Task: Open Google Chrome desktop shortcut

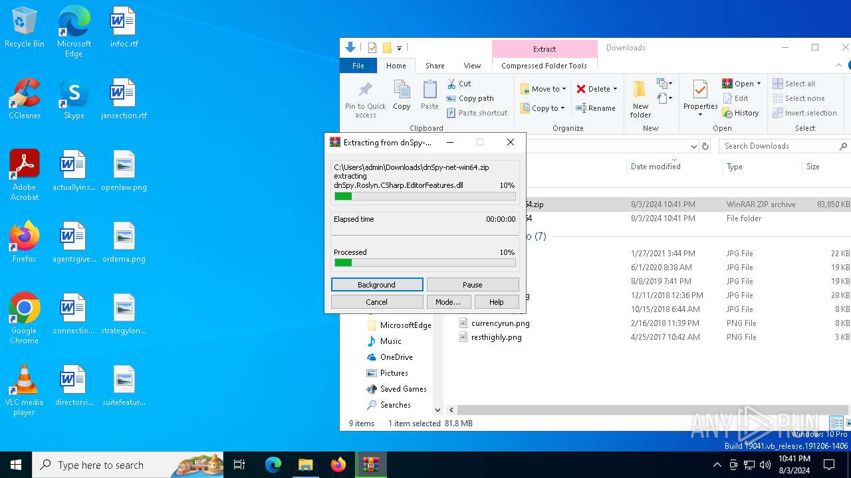Action: pyautogui.click(x=25, y=319)
